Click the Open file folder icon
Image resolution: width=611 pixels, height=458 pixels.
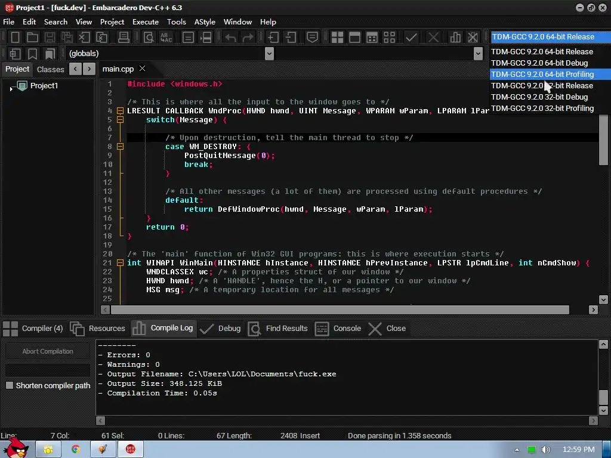click(x=32, y=38)
